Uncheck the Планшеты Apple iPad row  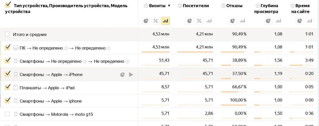[x=7, y=87]
